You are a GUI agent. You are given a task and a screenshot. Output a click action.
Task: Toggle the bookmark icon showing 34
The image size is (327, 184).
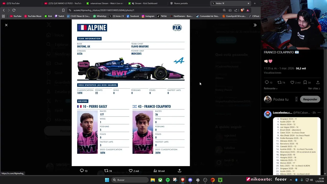point(305,82)
